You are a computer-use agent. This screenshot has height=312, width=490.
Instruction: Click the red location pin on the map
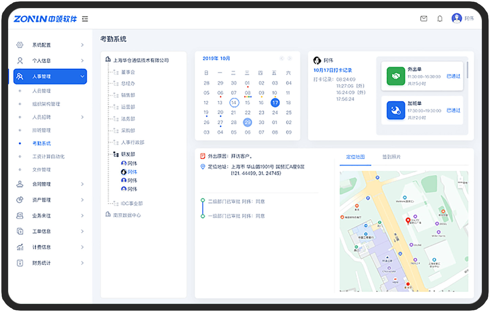(x=408, y=221)
